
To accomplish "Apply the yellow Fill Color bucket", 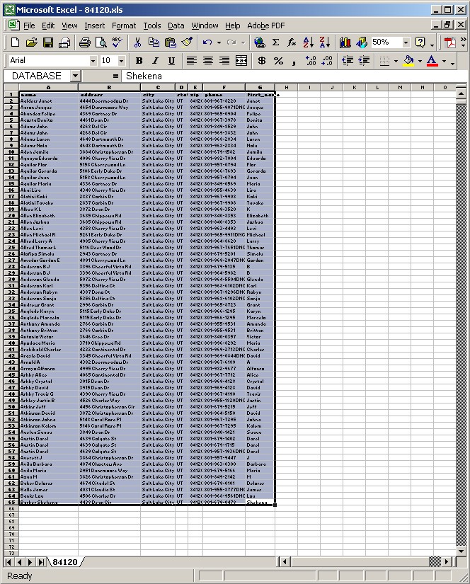I will coord(408,61).
